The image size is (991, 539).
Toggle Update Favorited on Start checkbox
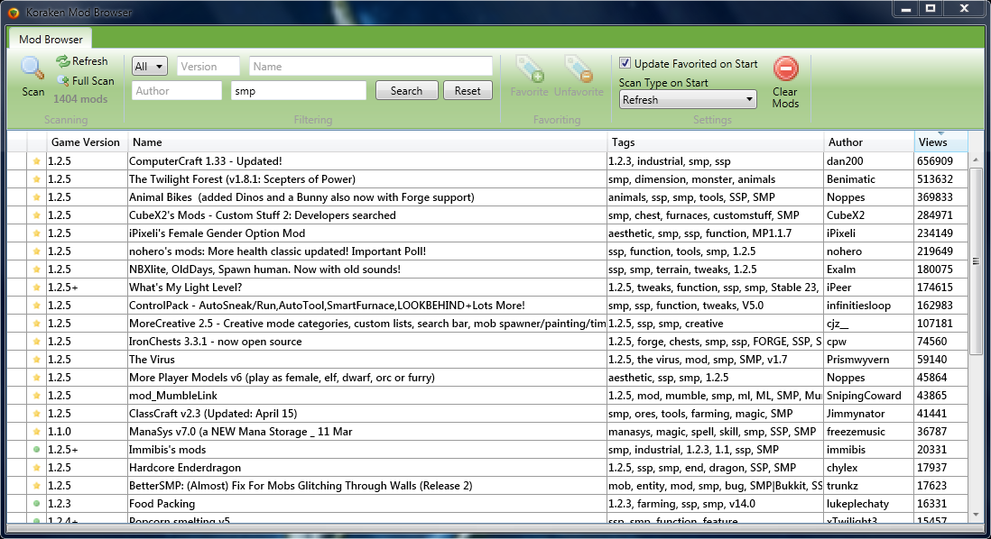tap(625, 63)
